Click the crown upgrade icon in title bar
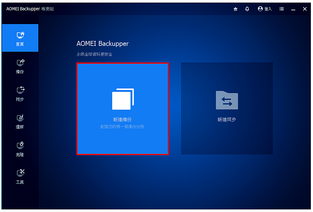 click(x=236, y=9)
